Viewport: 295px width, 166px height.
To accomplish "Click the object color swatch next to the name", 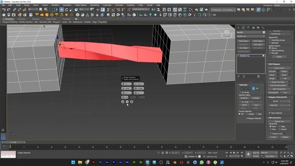I will tap(264, 32).
